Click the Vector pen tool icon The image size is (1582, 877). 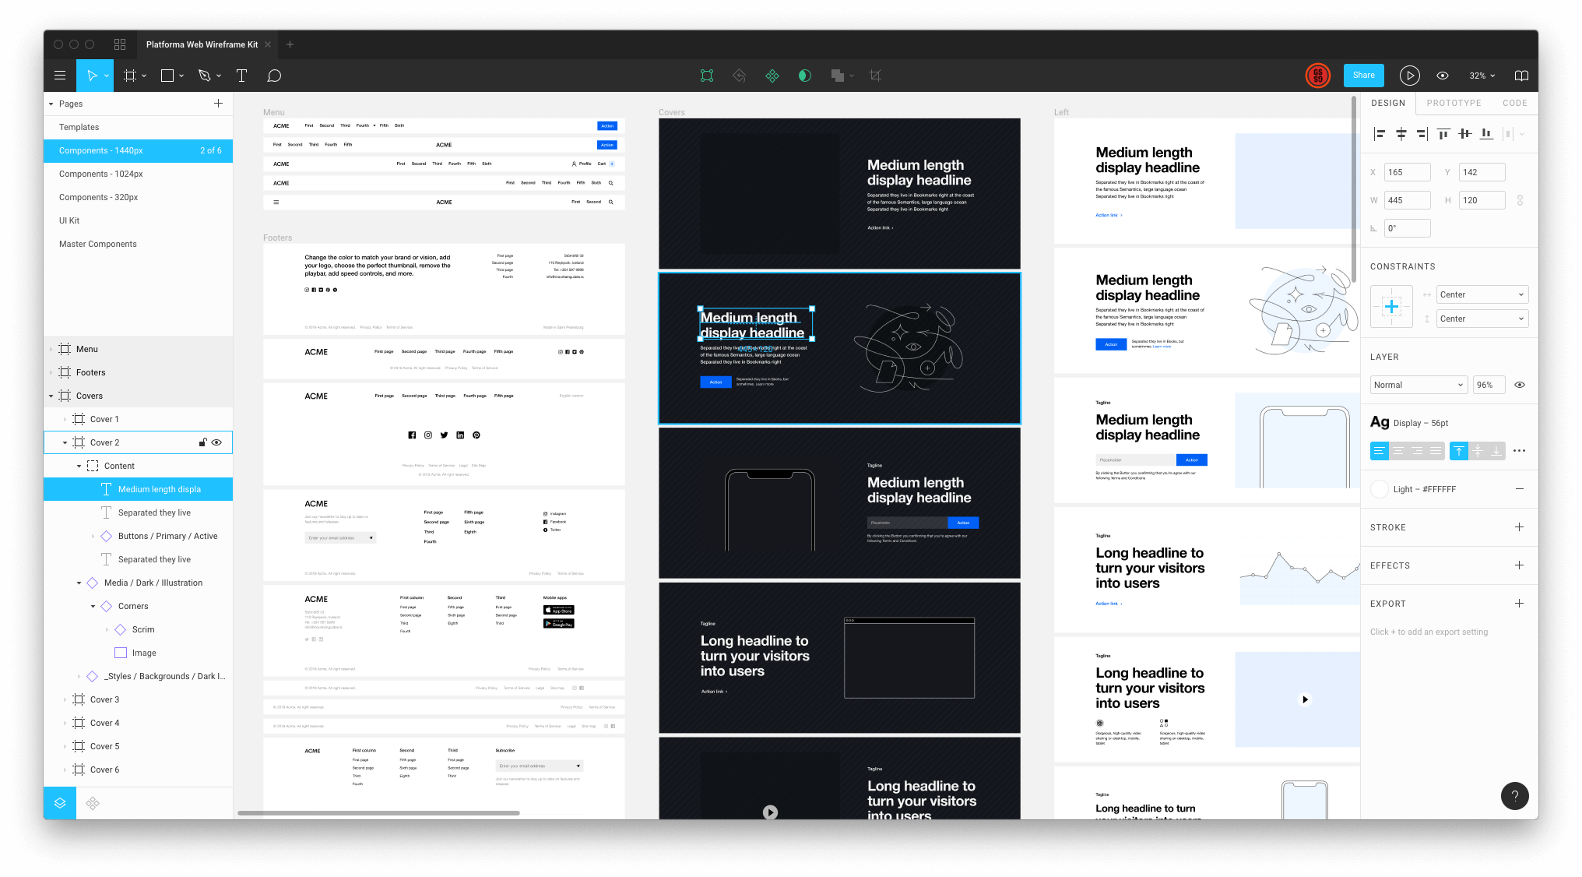[x=207, y=75]
